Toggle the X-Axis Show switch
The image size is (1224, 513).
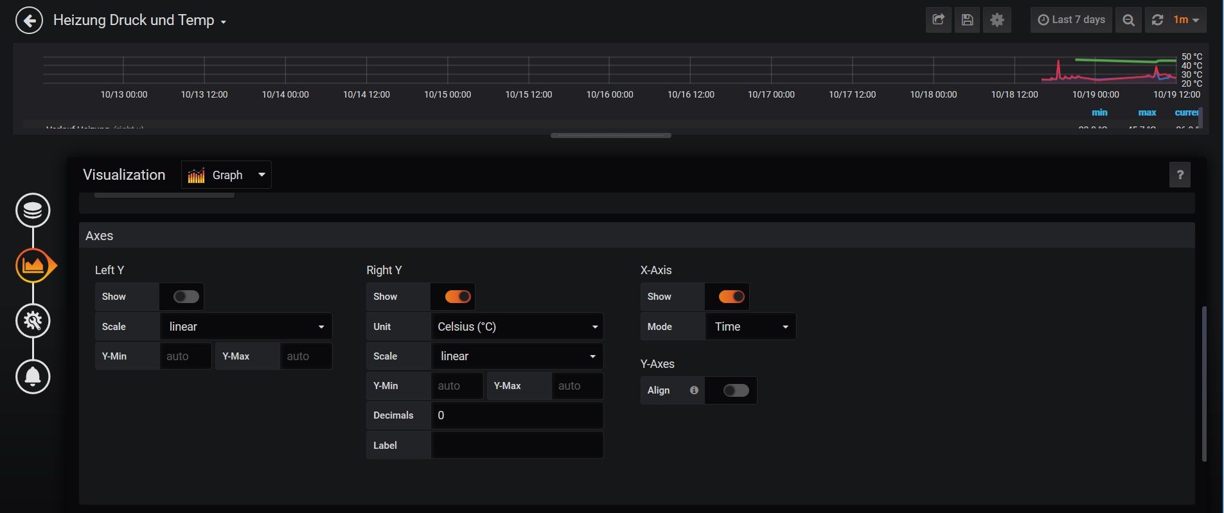pyautogui.click(x=731, y=297)
